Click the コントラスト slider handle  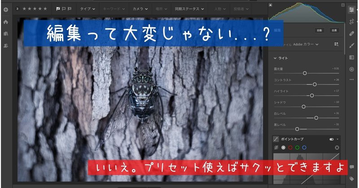pyautogui.click(x=315, y=84)
